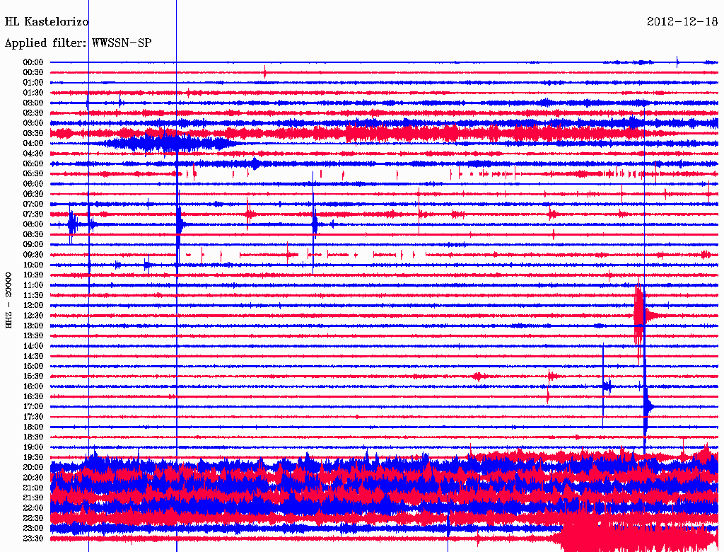Click the blue spike on 16:00 trace
The width and height of the screenshot is (724, 552).
[x=607, y=386]
